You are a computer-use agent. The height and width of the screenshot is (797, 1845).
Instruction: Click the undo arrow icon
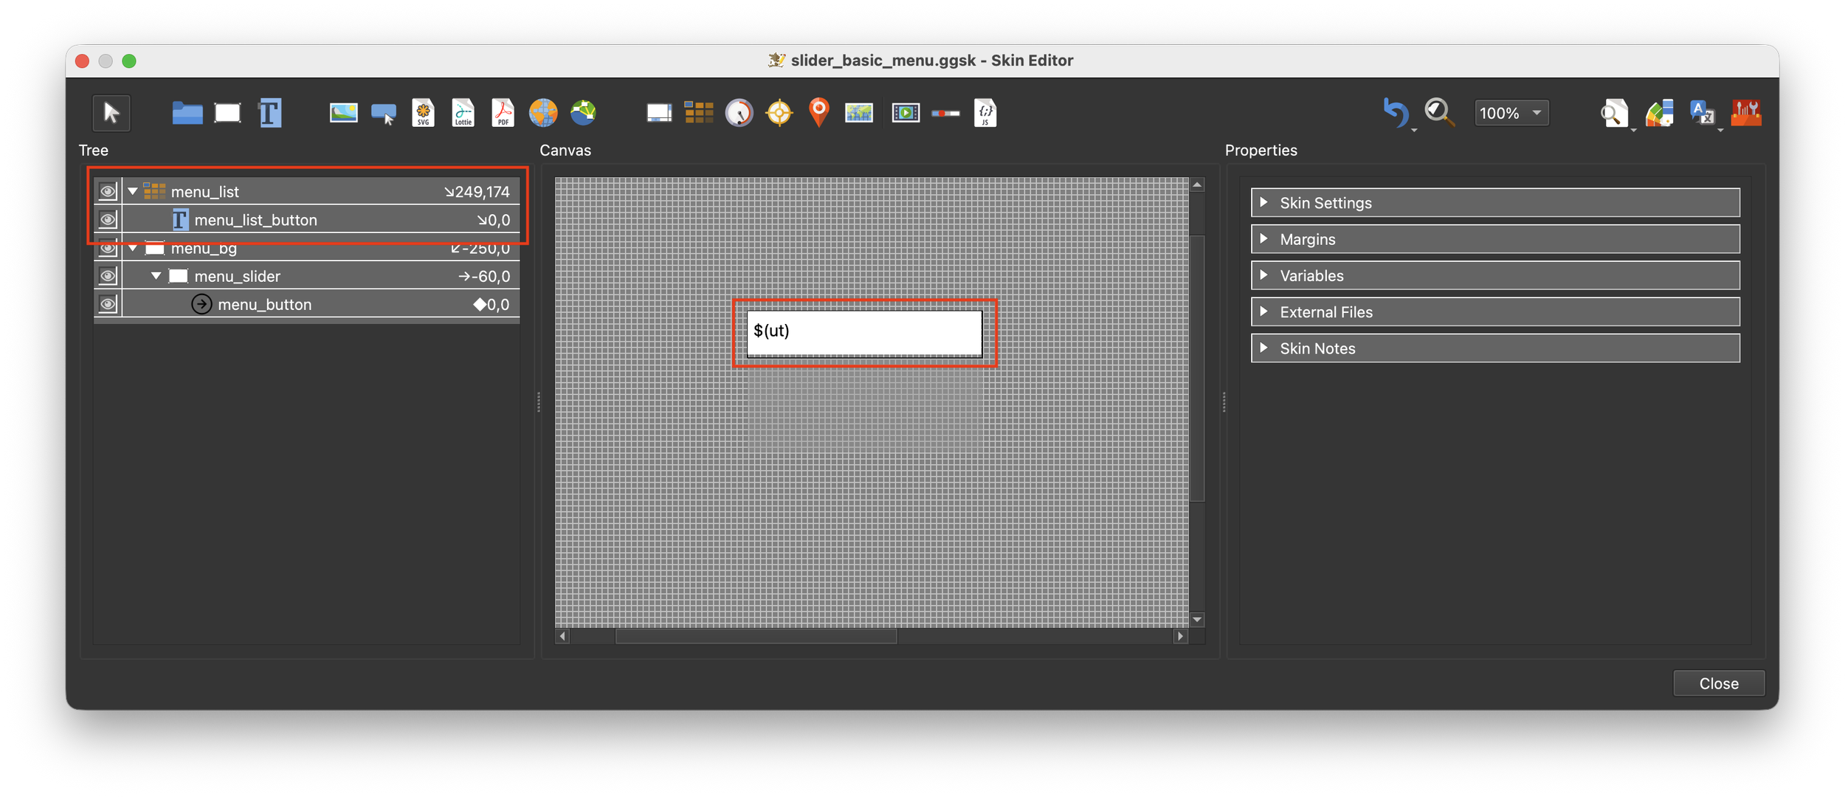tap(1395, 113)
